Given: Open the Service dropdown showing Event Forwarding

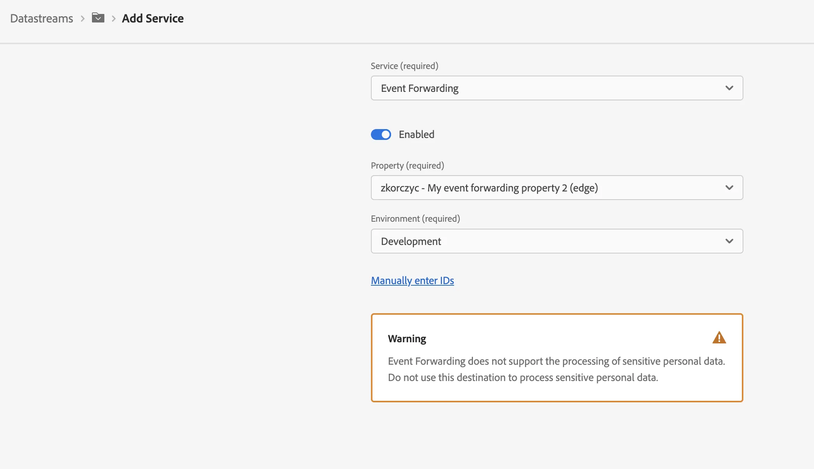Looking at the screenshot, I should [x=557, y=88].
